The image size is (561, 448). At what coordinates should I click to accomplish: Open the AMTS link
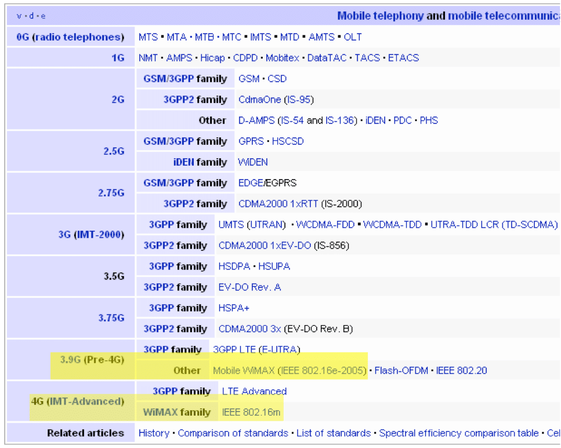coord(321,37)
